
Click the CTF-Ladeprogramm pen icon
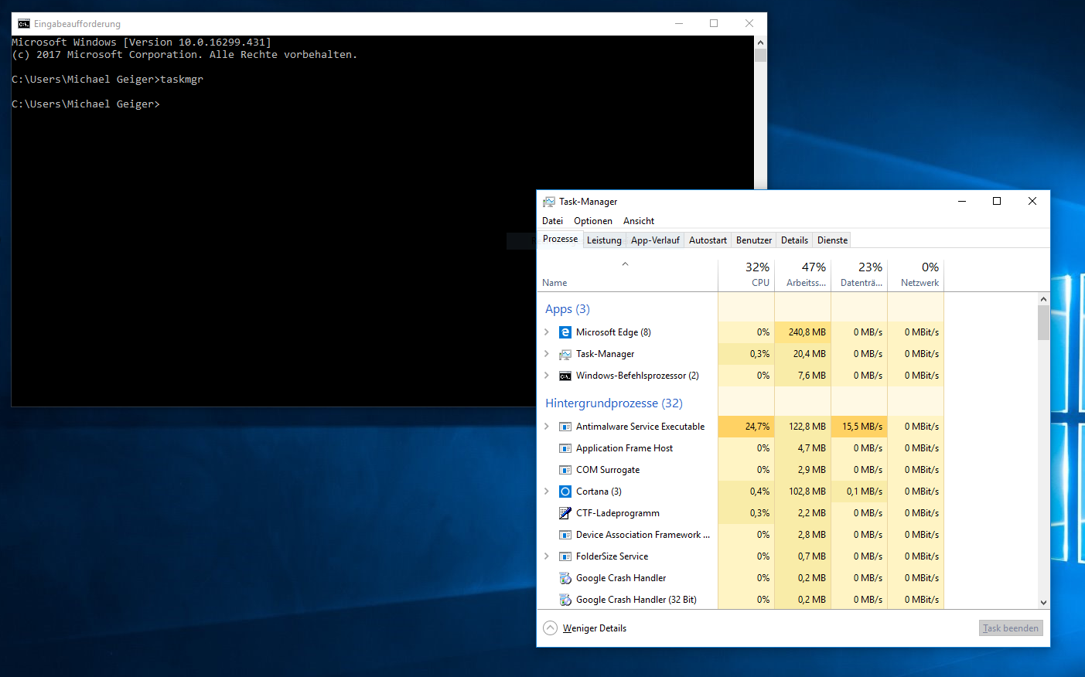point(565,513)
